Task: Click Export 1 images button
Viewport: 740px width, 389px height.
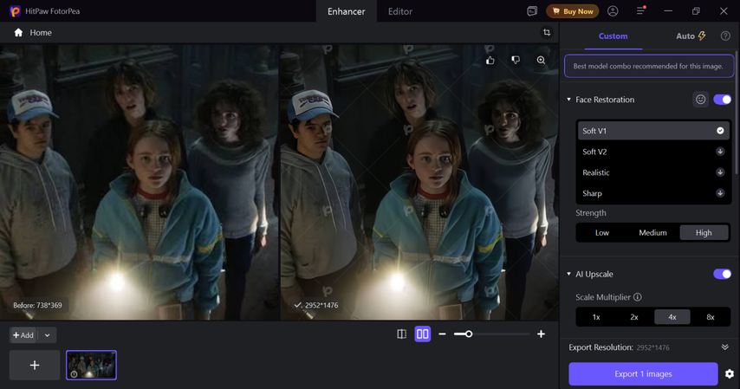Action: click(x=643, y=374)
